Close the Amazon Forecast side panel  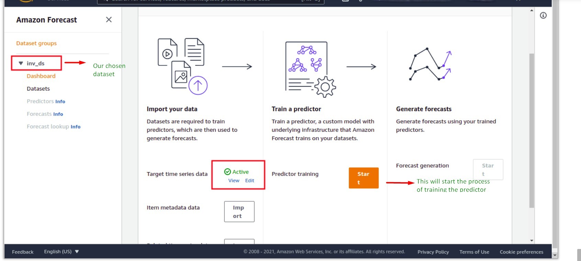coord(109,20)
